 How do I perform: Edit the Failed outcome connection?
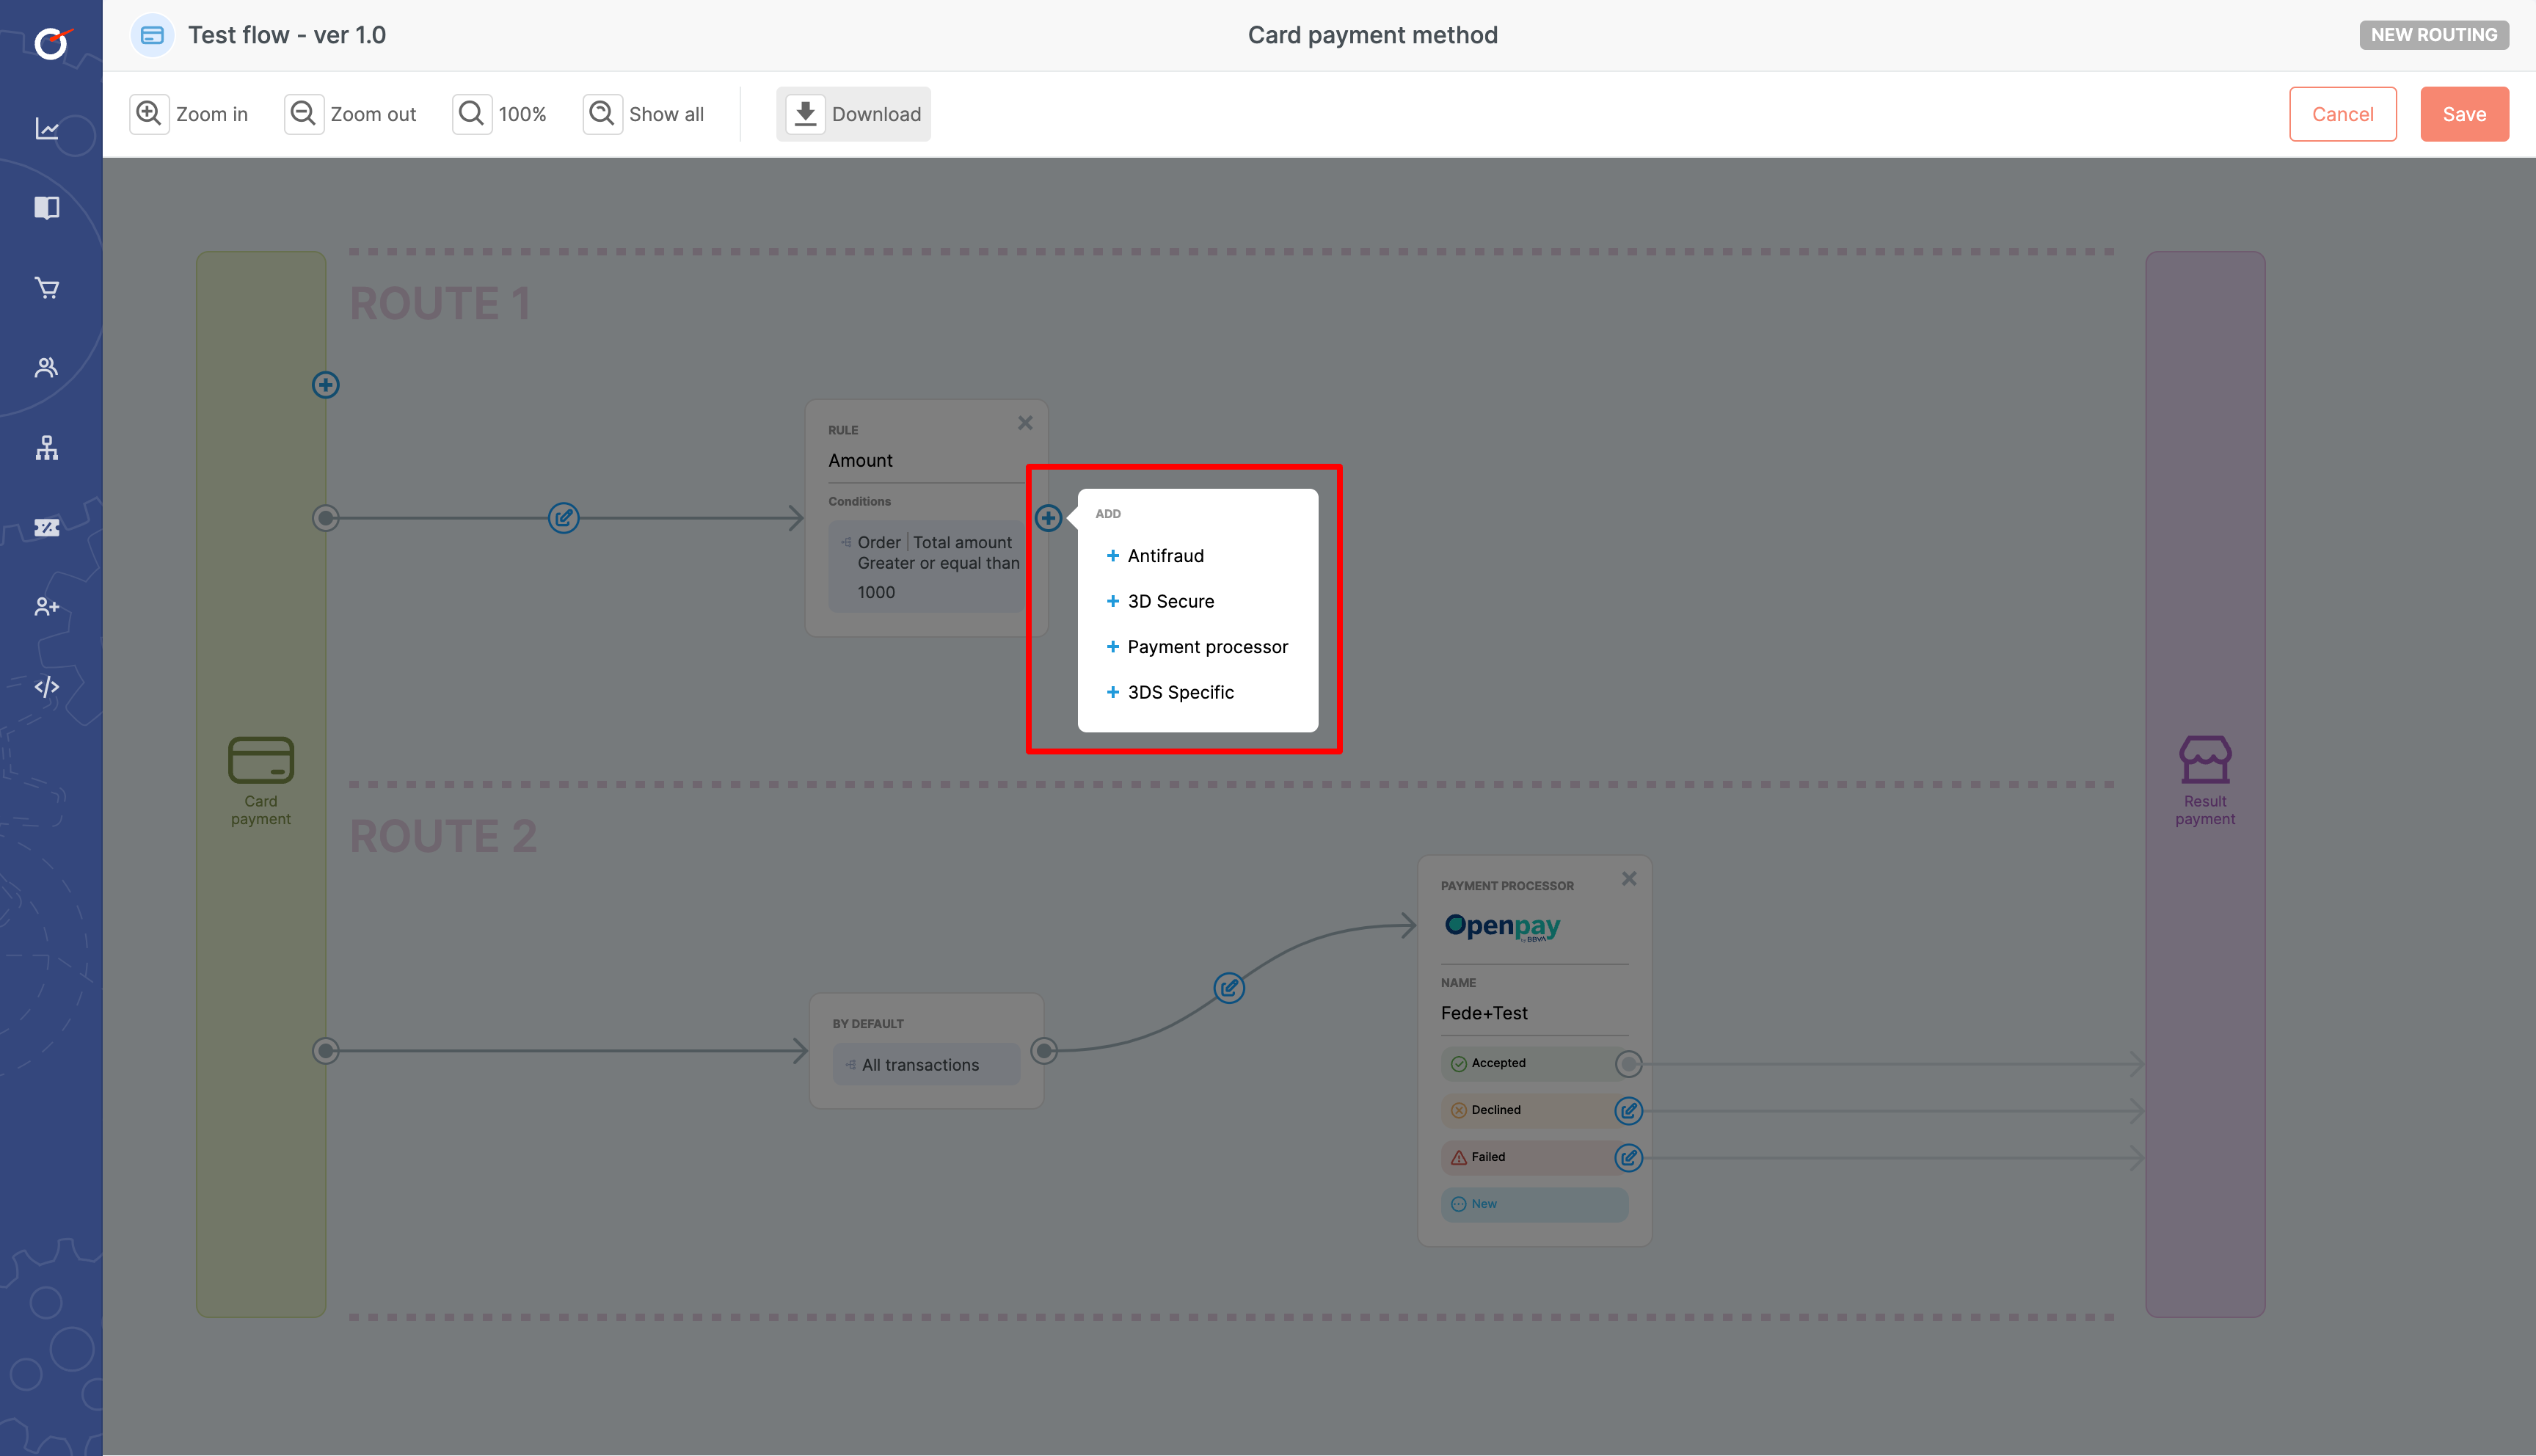click(1629, 1158)
